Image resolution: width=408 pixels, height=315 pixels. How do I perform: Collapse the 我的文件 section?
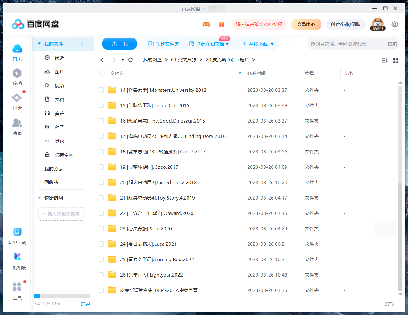39,44
